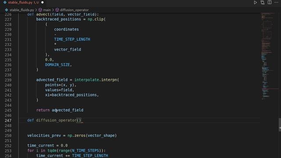Click the diffusion_operator symbol icon in breadcrumbs
The height and width of the screenshot is (158, 281).
[57, 10]
